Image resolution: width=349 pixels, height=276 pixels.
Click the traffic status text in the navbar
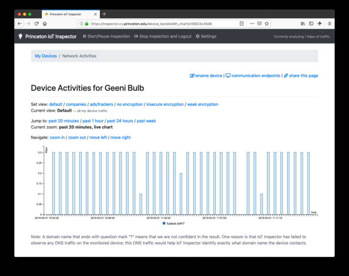click(x=302, y=37)
